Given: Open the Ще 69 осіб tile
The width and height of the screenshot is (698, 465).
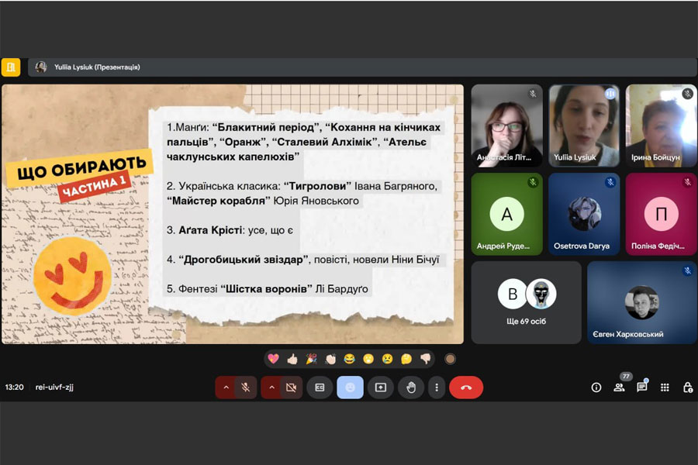Looking at the screenshot, I should tap(526, 302).
